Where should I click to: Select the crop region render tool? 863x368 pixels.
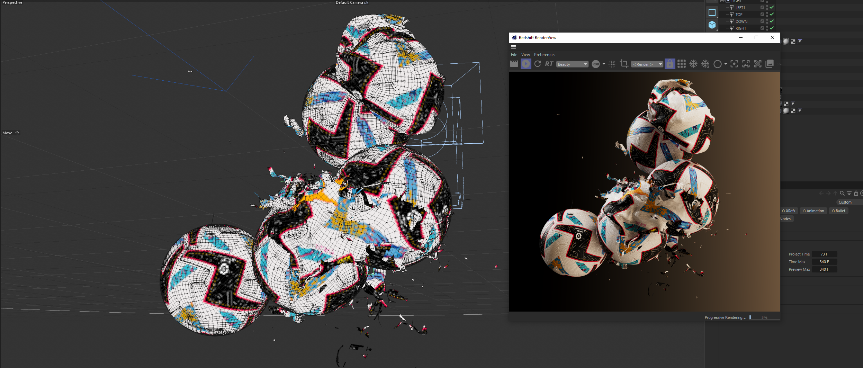[x=624, y=64]
